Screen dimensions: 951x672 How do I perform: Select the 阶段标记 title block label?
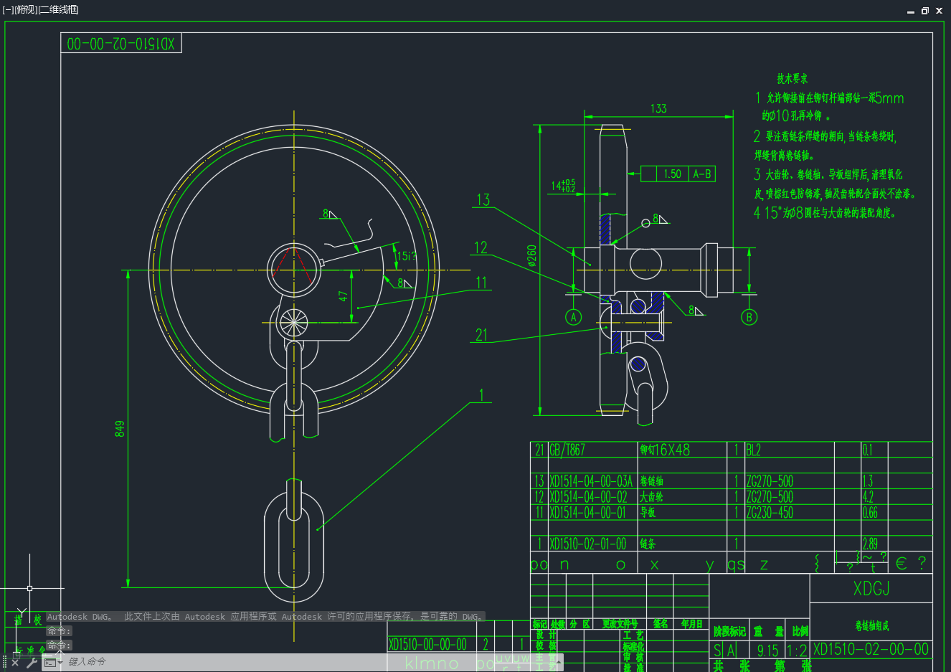[729, 631]
